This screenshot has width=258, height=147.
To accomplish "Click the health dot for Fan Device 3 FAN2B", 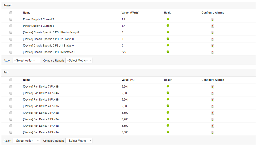I will click(x=168, y=112).
